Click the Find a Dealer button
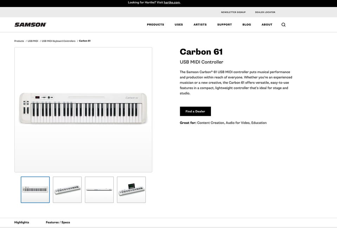The width and height of the screenshot is (337, 228). point(195,111)
